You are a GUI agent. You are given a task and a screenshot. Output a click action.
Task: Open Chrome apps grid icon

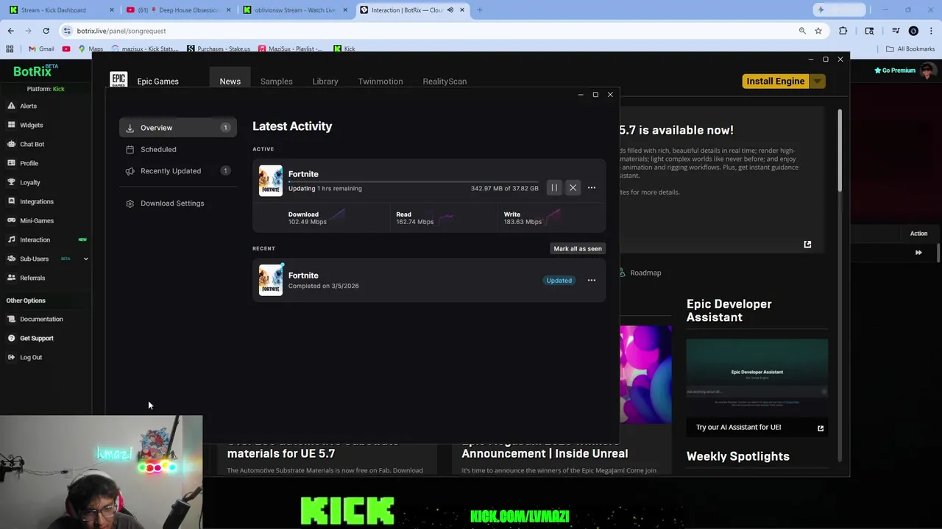pos(10,48)
